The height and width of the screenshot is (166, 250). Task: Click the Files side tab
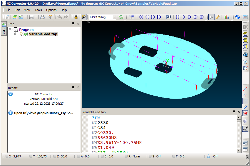pyautogui.click(x=4, y=28)
